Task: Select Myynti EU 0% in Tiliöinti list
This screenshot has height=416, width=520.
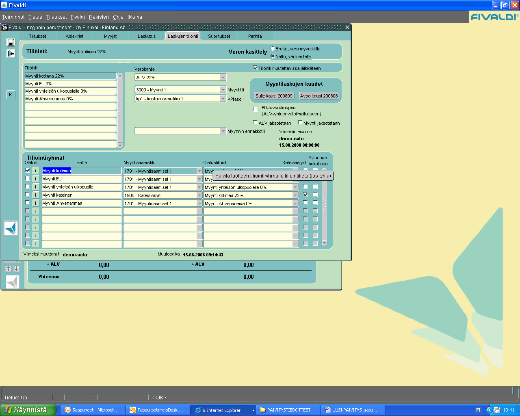Action: pyautogui.click(x=71, y=84)
